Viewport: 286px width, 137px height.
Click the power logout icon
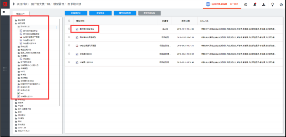click(x=281, y=5)
